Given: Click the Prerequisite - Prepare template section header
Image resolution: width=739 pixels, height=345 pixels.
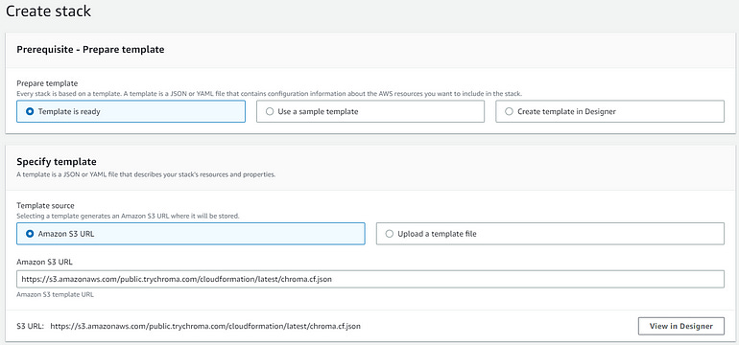Looking at the screenshot, I should (x=90, y=50).
